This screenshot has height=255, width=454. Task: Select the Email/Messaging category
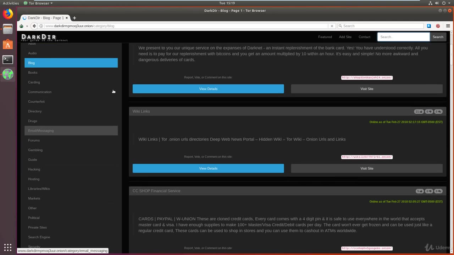(x=71, y=131)
